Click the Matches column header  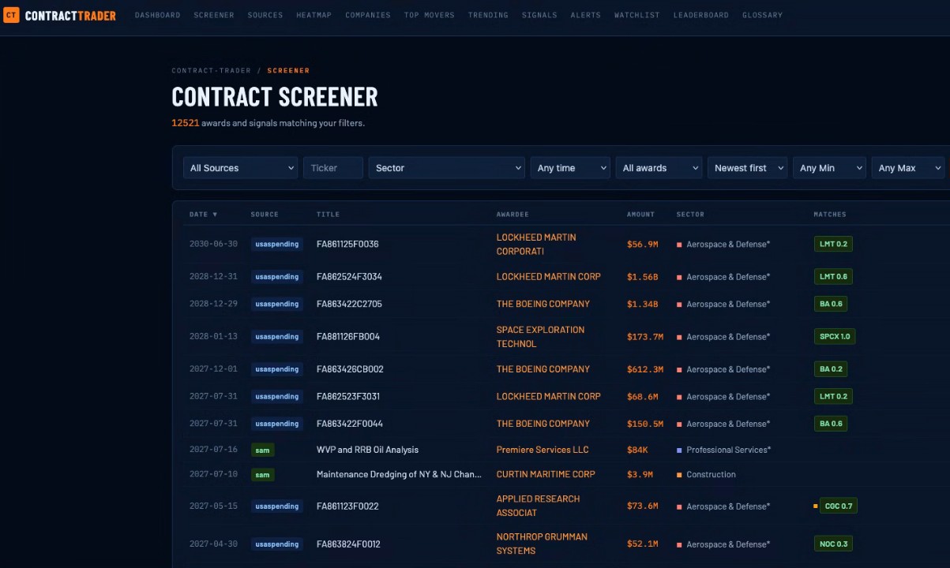(x=829, y=215)
